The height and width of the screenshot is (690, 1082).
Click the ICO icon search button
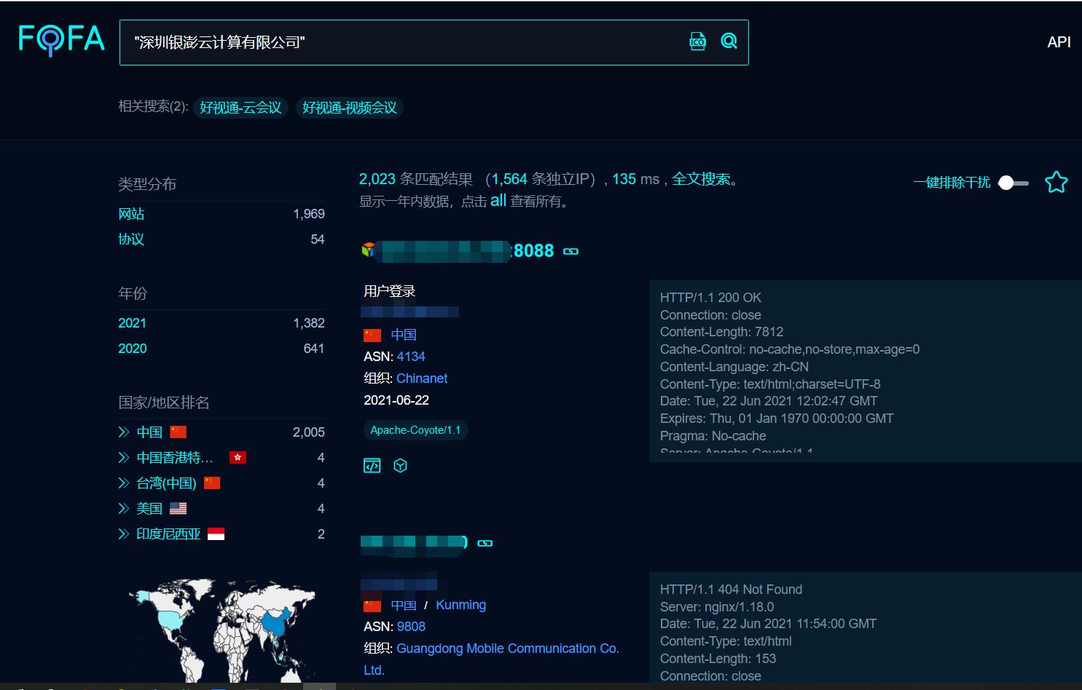(x=698, y=41)
